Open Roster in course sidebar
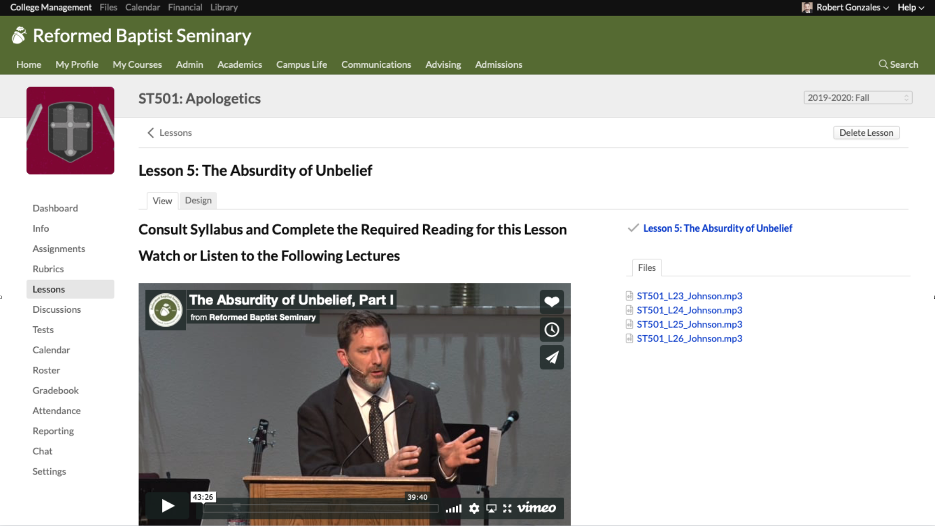Viewport: 935px width, 526px height. (x=46, y=370)
